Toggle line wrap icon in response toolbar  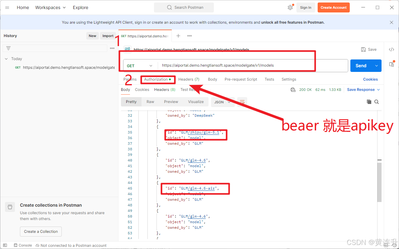(242, 102)
